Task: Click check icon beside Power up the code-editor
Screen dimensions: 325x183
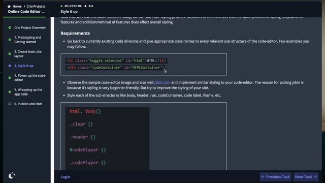Action: (10, 78)
